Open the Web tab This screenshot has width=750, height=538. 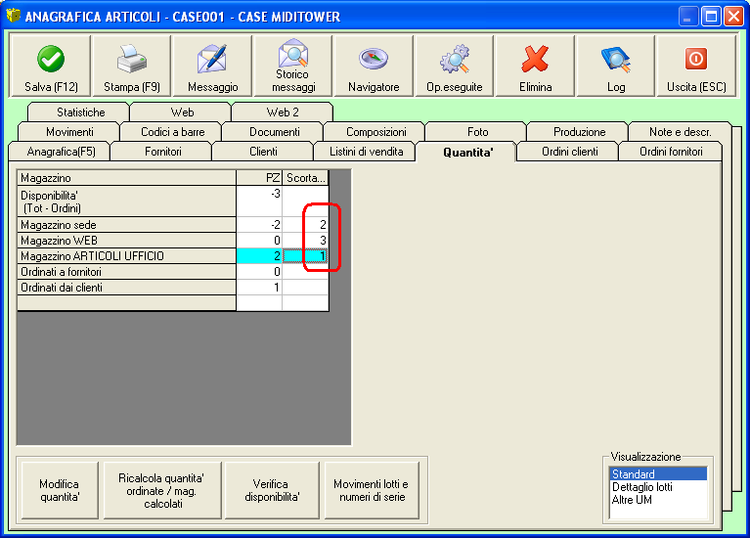point(181,112)
